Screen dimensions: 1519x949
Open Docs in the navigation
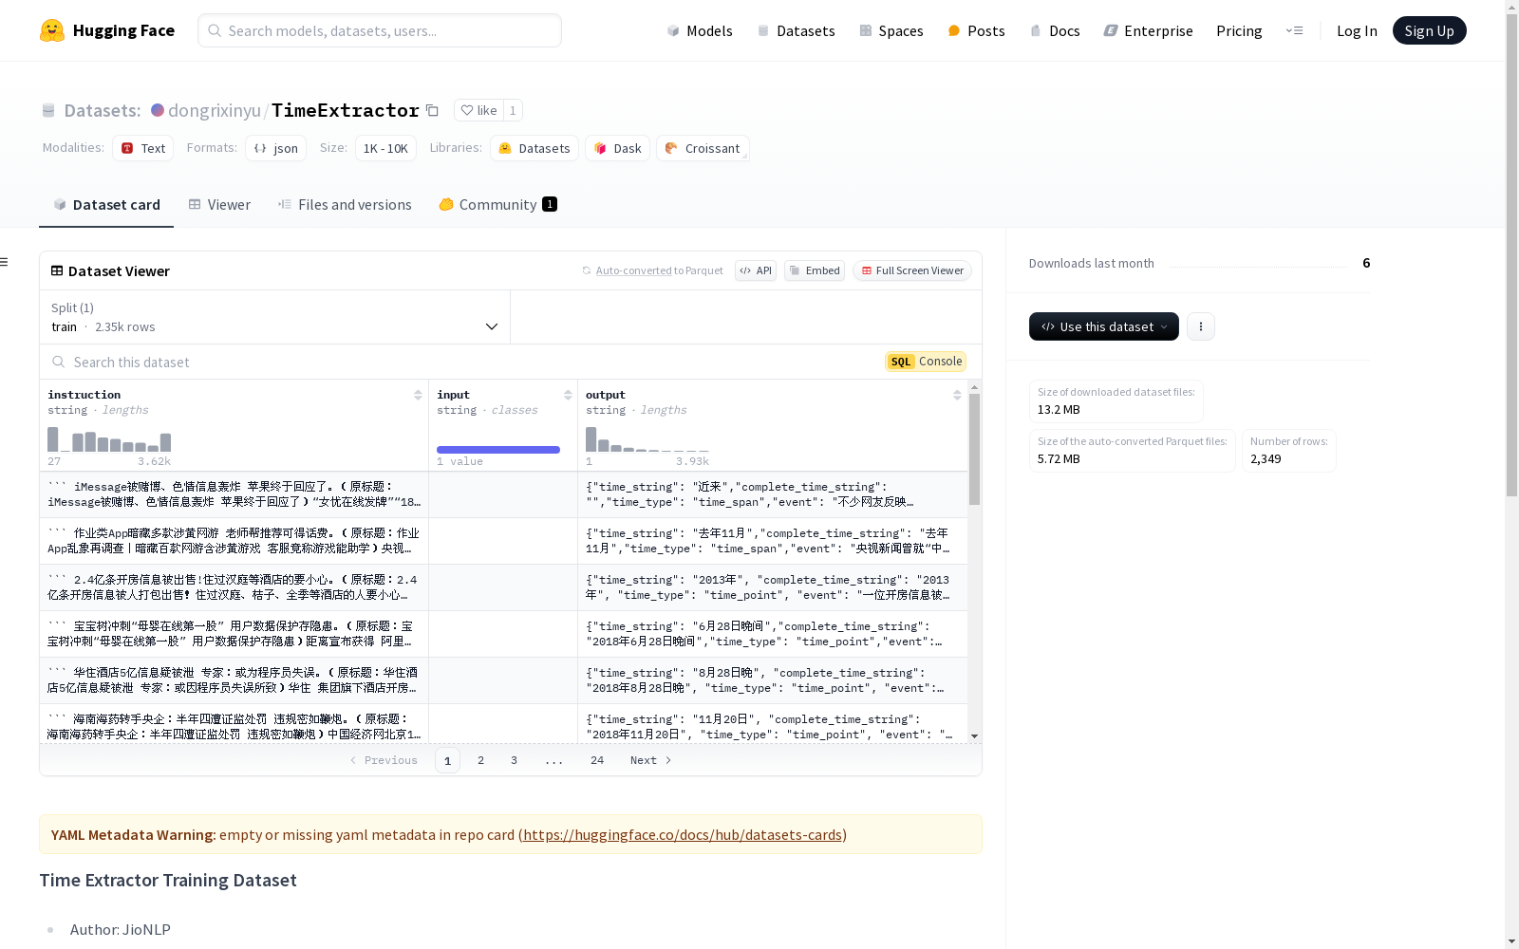pyautogui.click(x=1055, y=30)
